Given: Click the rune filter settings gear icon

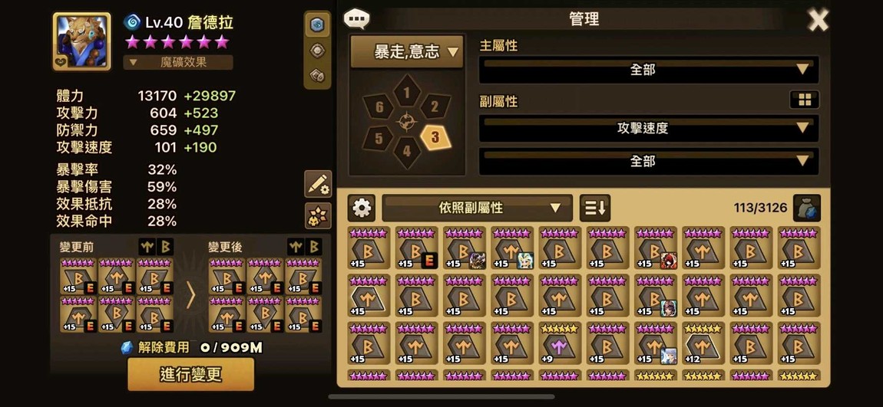Looking at the screenshot, I should pos(361,208).
